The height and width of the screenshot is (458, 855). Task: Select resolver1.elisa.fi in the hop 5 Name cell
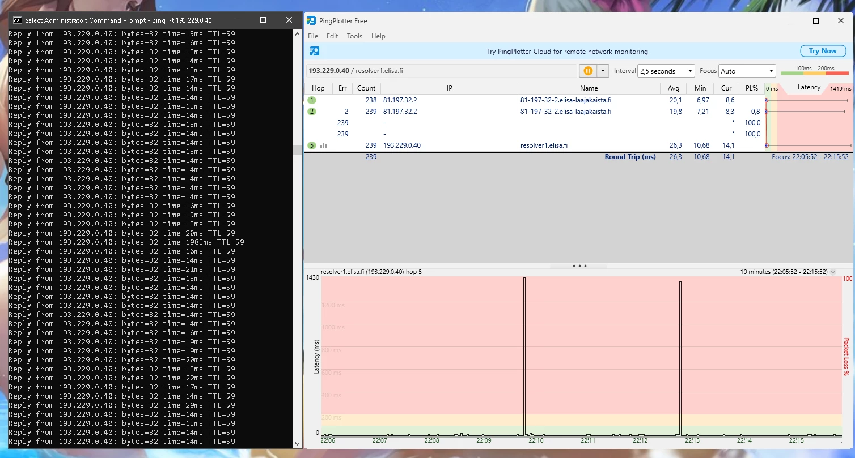click(544, 145)
